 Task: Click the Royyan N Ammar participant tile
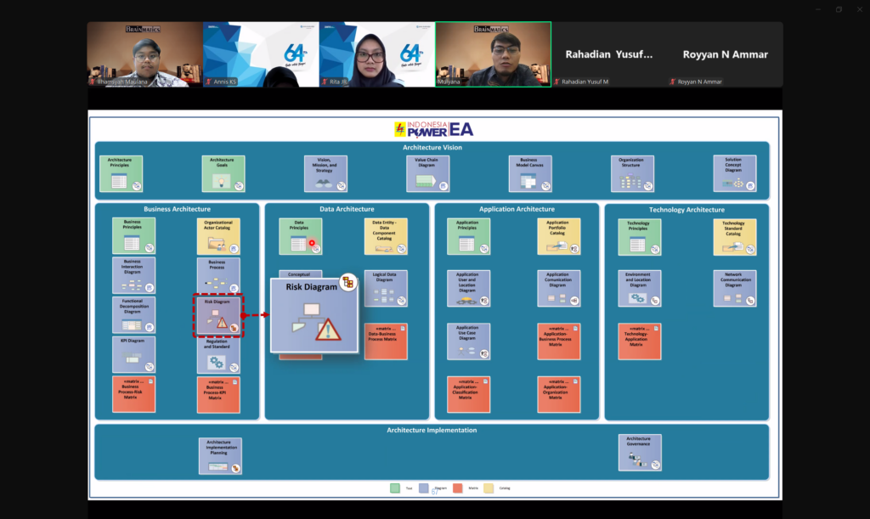(x=725, y=54)
